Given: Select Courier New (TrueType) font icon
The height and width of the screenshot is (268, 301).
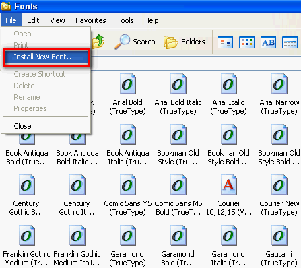Looking at the screenshot, I should pos(279,185).
